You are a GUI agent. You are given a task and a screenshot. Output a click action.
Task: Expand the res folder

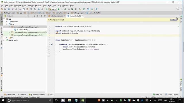click(x=7, y=37)
